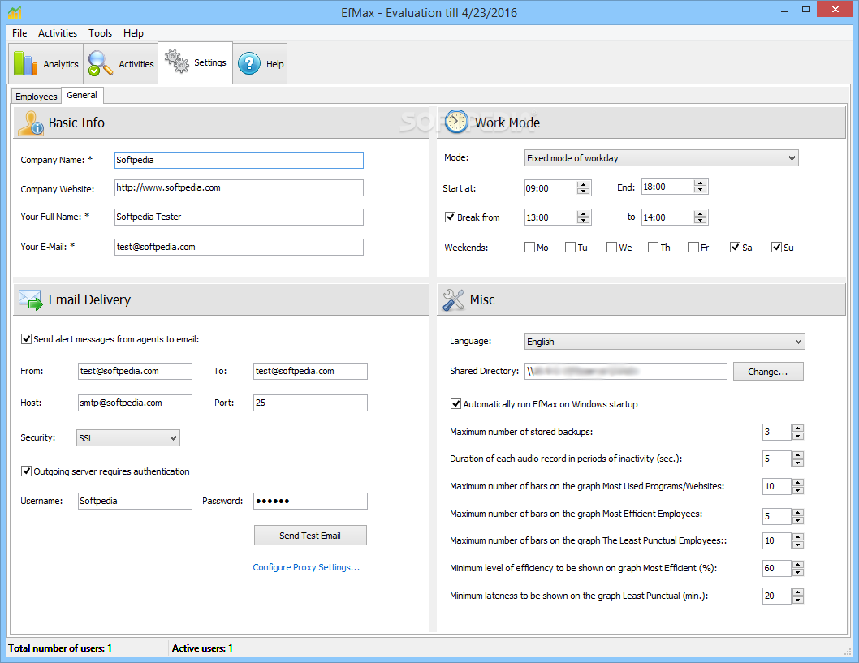
Task: Click the Shared Directory path field
Action: pos(626,371)
